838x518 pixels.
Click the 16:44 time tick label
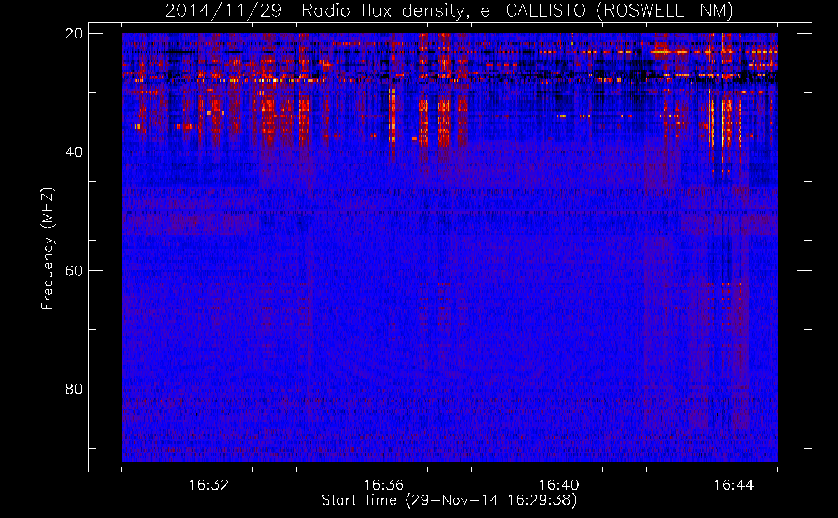(733, 485)
